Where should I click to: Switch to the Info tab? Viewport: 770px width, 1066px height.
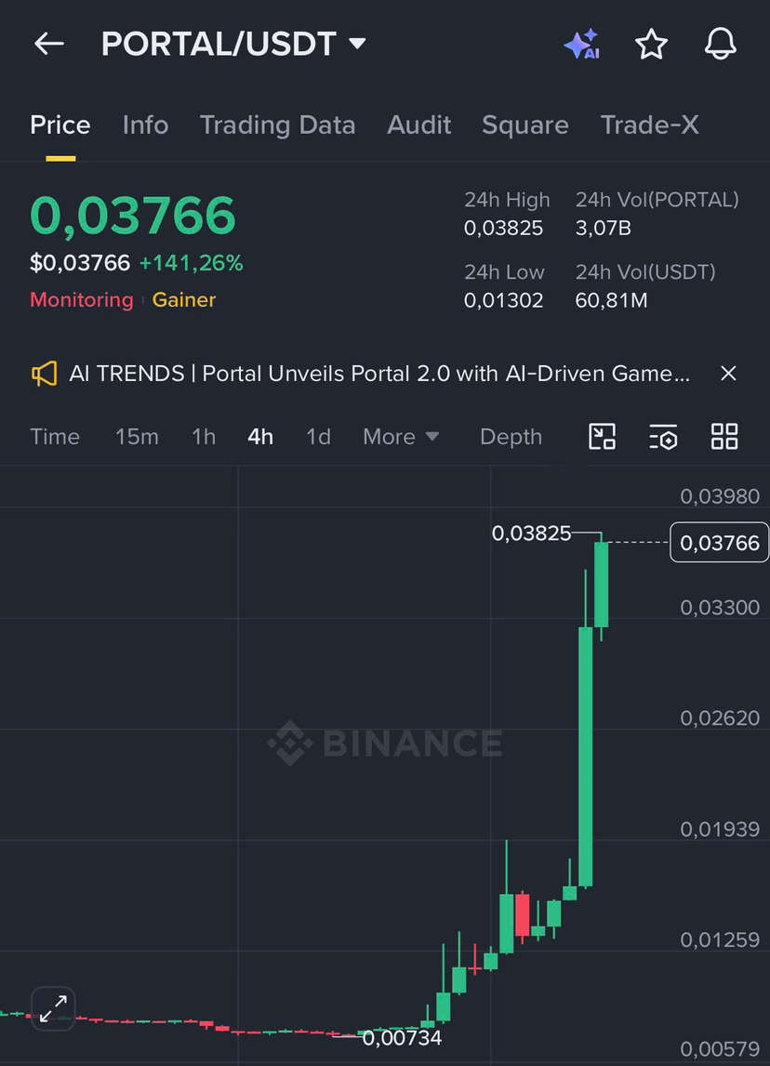tap(146, 125)
